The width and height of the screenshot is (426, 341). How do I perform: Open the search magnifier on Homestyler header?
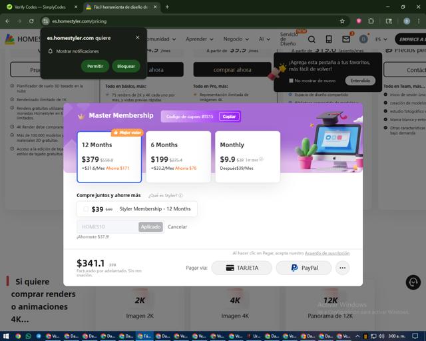click(312, 39)
